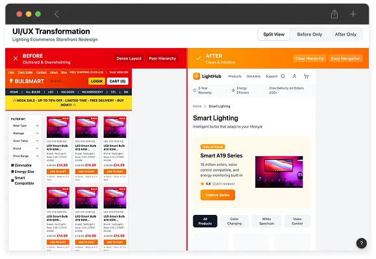The height and width of the screenshot is (259, 376).
Task: Open the Wattage filter dropdown
Action: (25, 133)
